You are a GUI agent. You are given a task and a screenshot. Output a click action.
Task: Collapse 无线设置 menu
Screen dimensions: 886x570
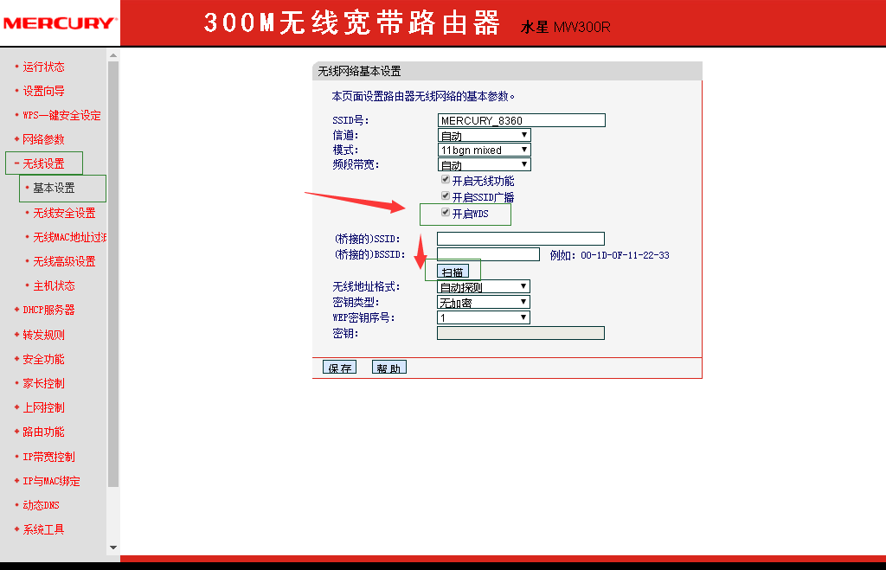click(43, 163)
